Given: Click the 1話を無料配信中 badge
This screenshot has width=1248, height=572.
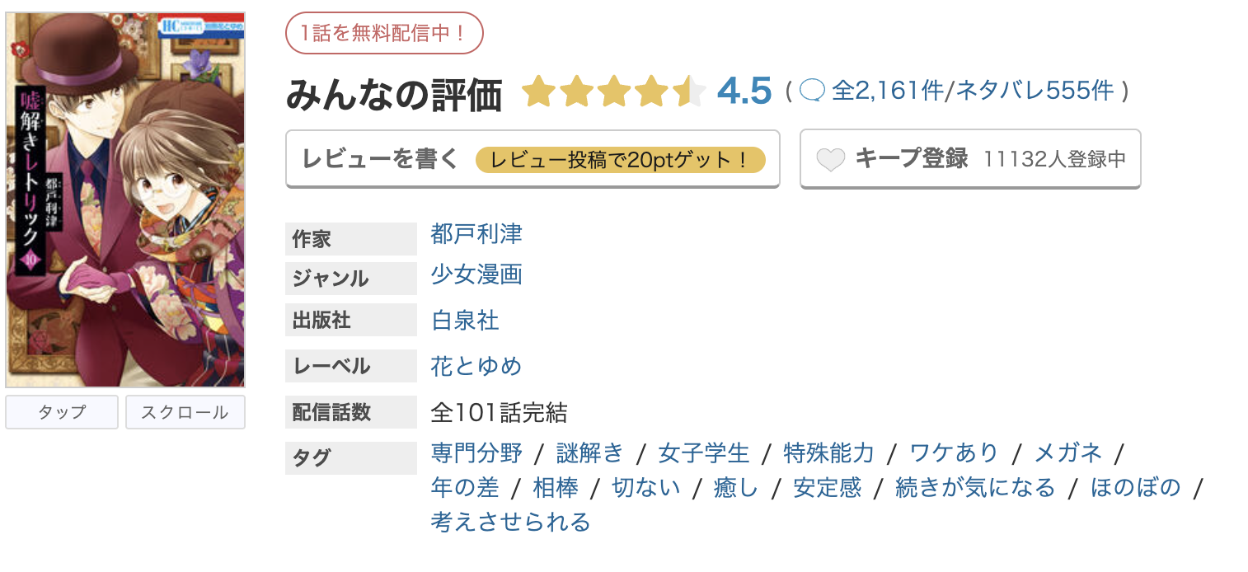Looking at the screenshot, I should coord(384,33).
